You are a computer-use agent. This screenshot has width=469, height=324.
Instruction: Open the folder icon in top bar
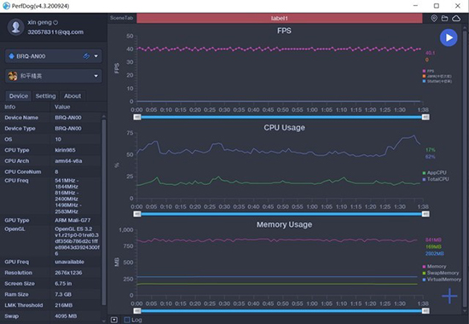(x=445, y=18)
